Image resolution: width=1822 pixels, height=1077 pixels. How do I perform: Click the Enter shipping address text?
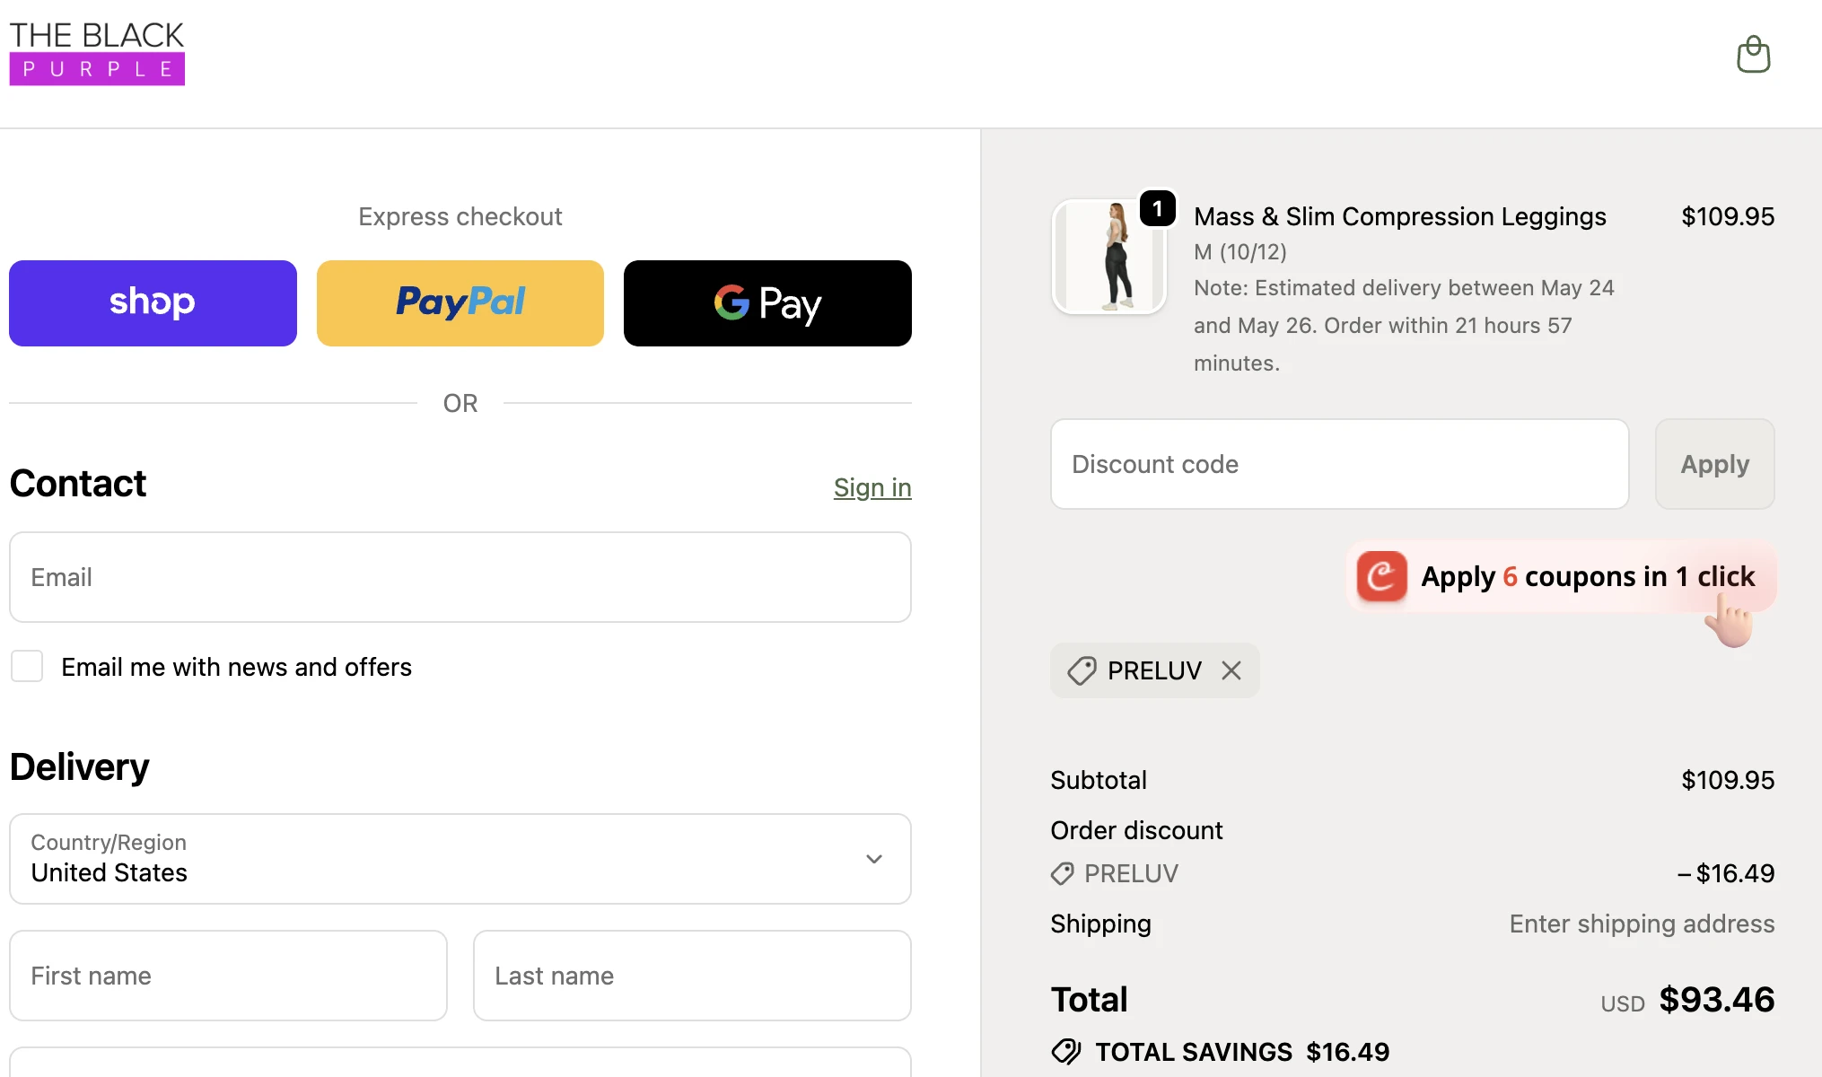tap(1642, 924)
